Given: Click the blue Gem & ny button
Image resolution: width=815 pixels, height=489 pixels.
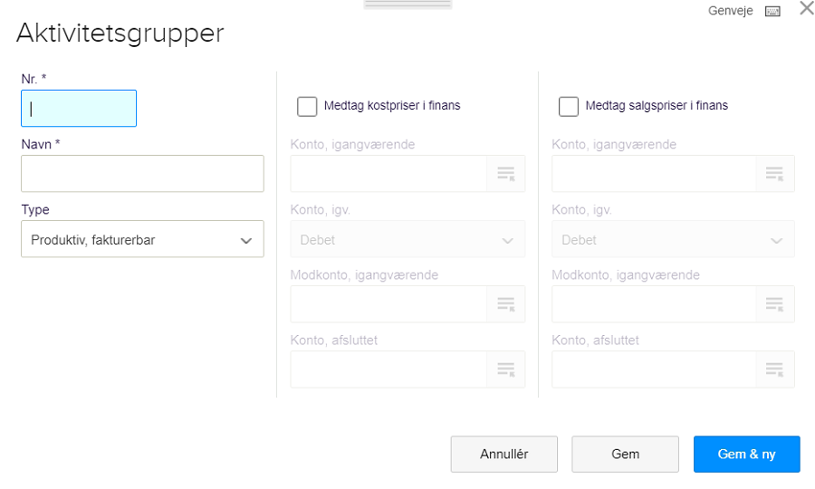Looking at the screenshot, I should click(x=746, y=455).
